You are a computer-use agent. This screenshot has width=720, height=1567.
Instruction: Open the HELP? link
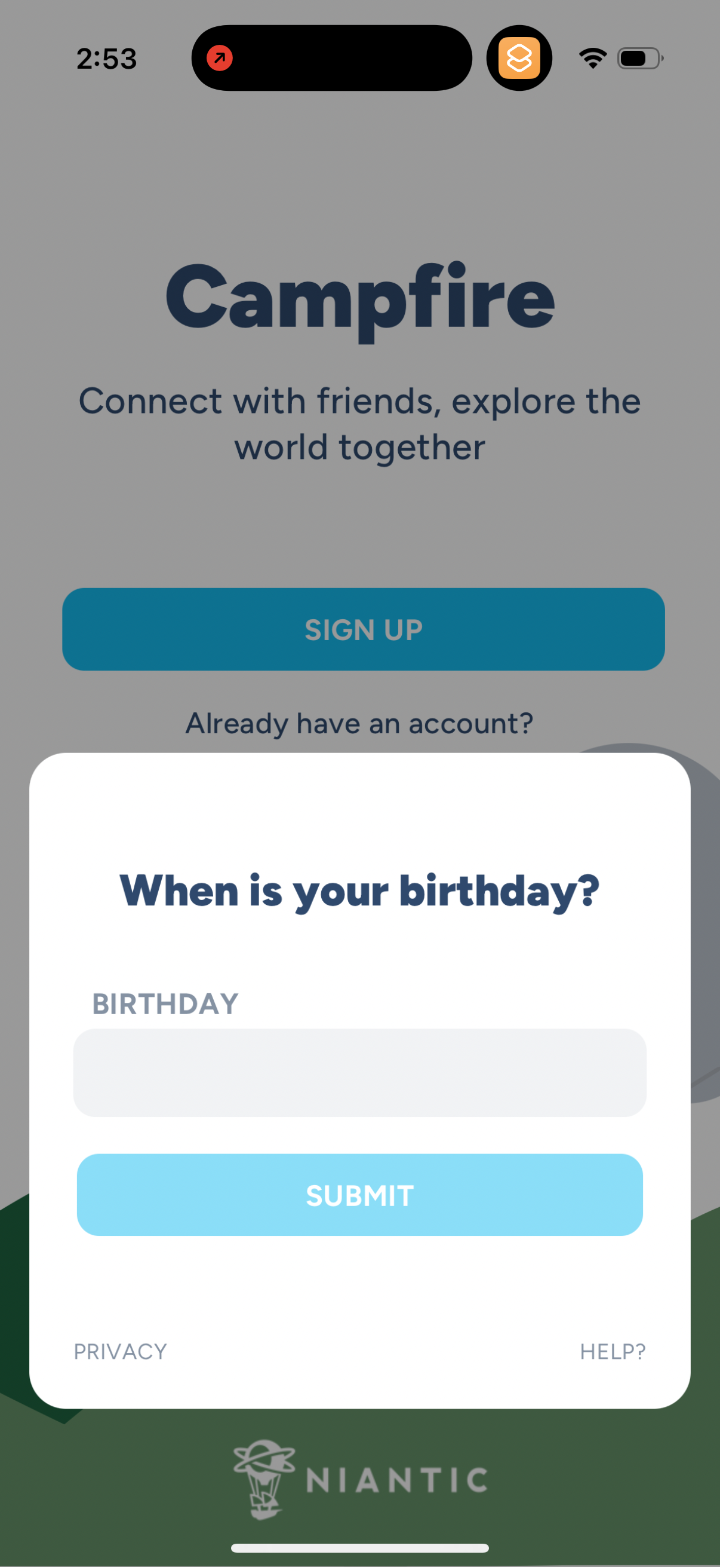[x=613, y=1351]
